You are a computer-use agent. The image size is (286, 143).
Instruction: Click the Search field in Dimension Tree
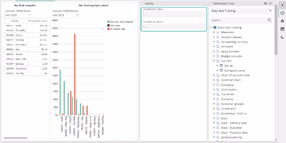click(238, 20)
